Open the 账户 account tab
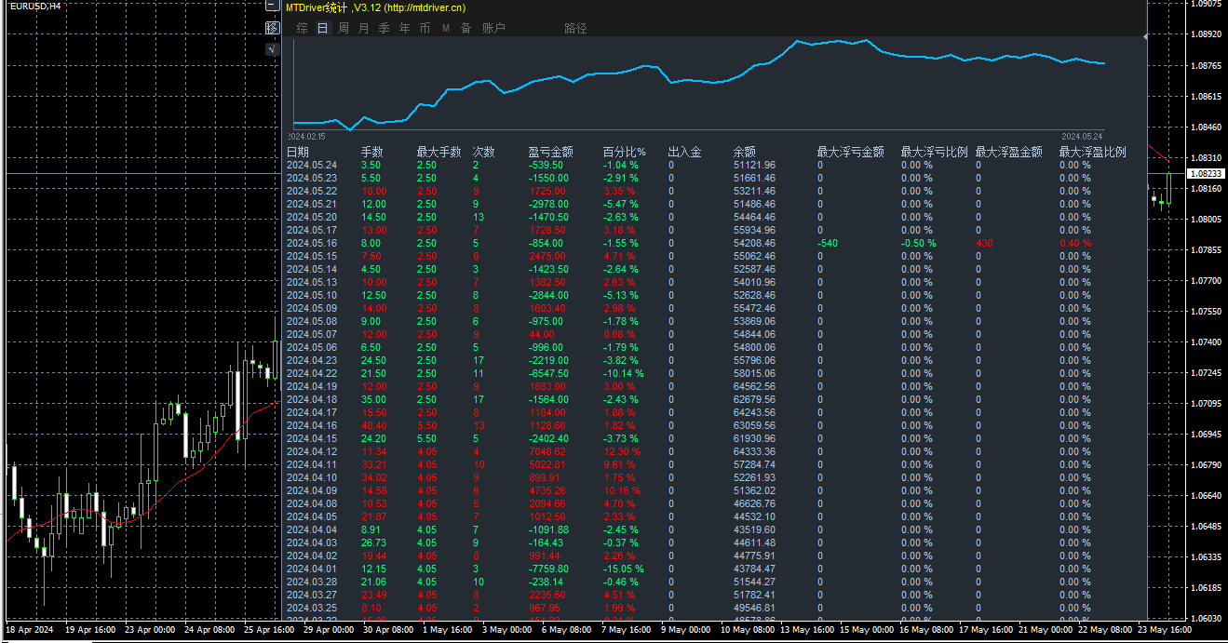Image resolution: width=1228 pixels, height=643 pixels. tap(493, 28)
